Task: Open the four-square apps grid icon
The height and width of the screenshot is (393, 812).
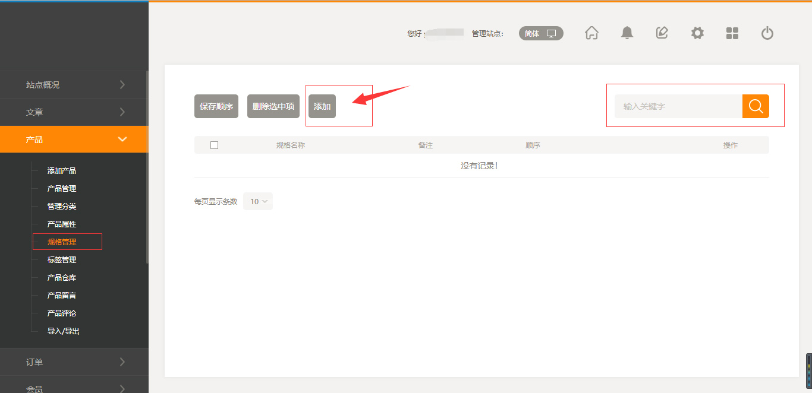Action: [732, 33]
